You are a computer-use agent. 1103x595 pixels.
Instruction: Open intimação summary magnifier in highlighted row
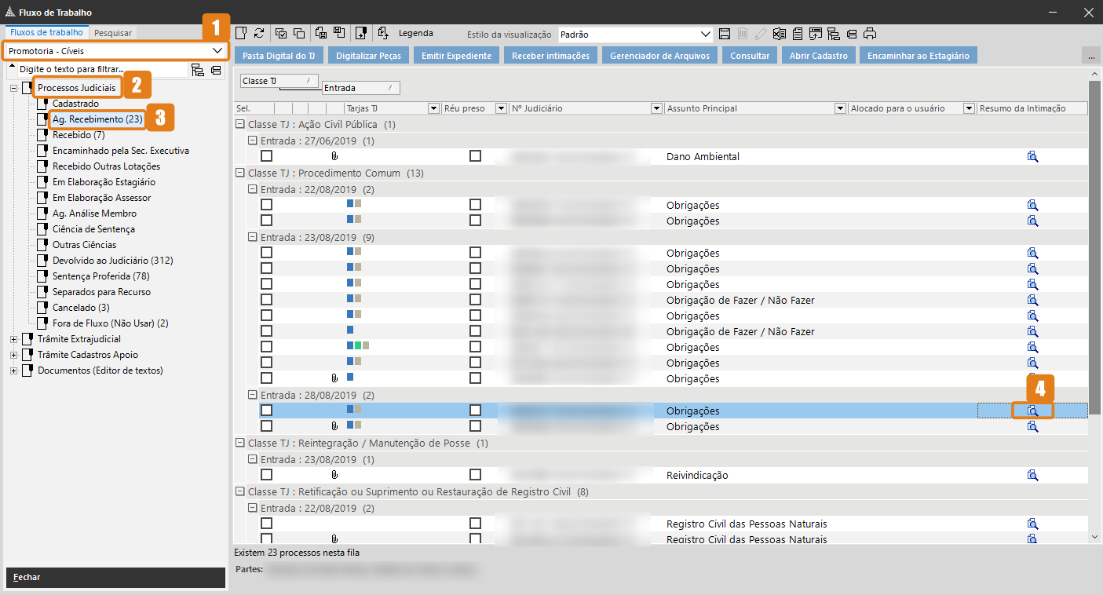tap(1032, 411)
